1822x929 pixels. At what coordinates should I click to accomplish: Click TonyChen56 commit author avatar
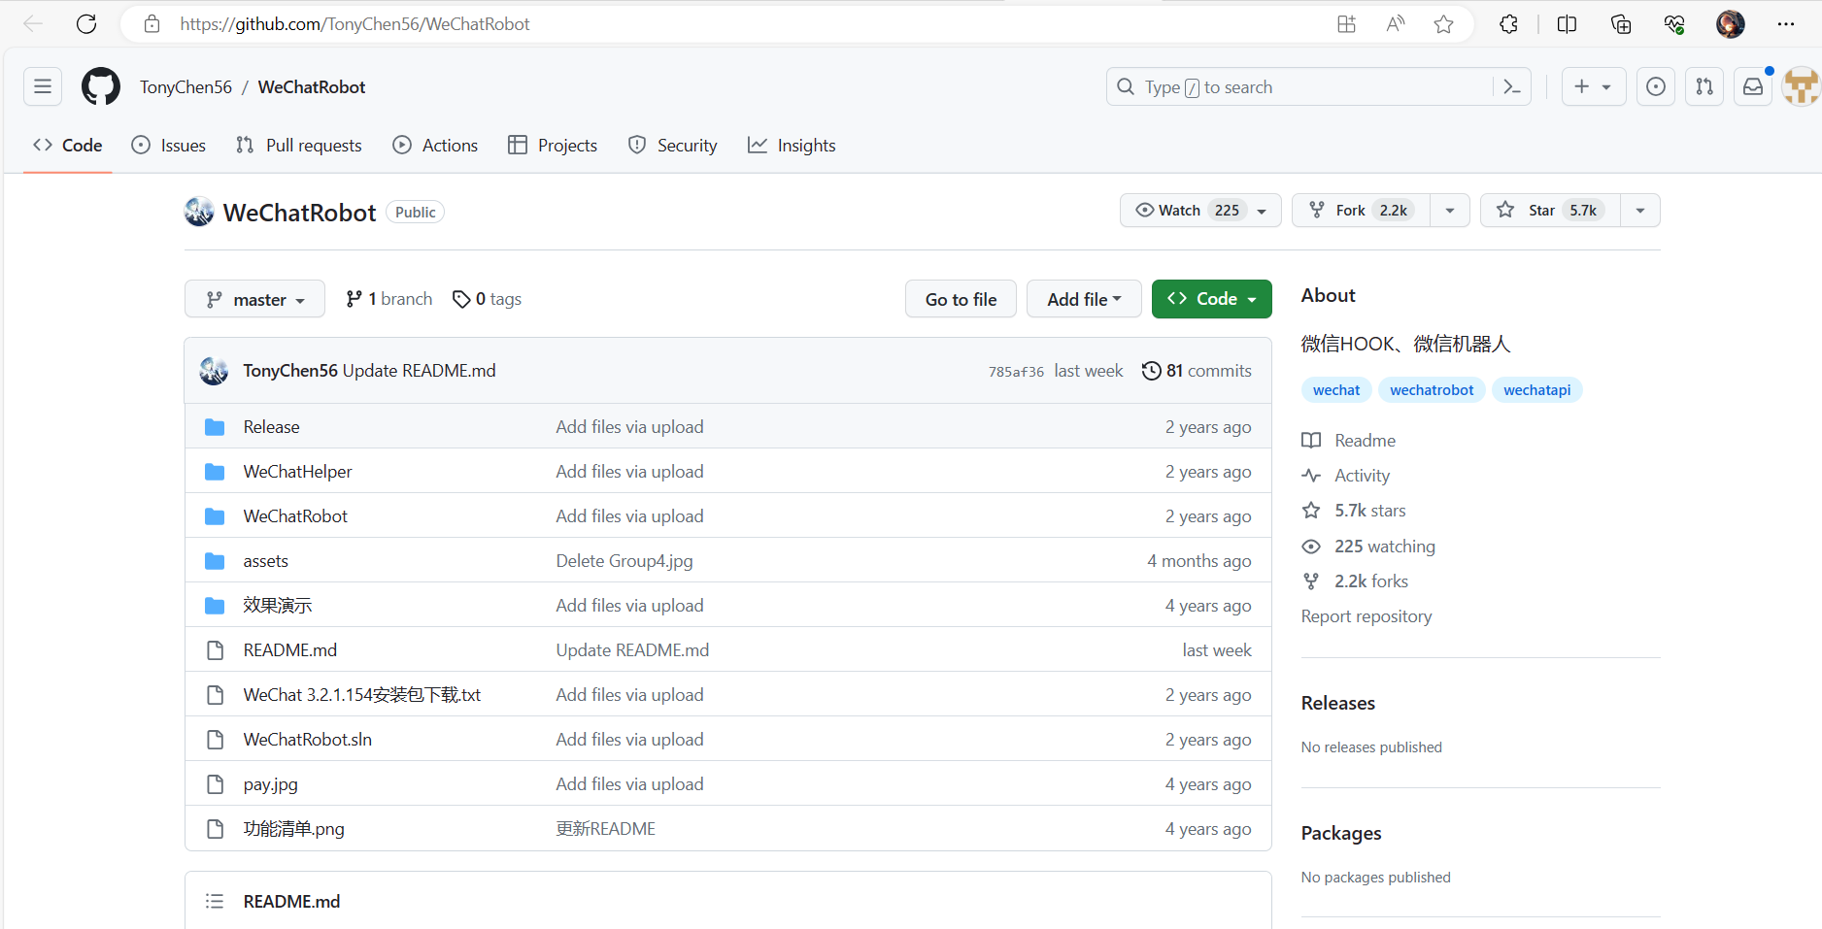214,371
